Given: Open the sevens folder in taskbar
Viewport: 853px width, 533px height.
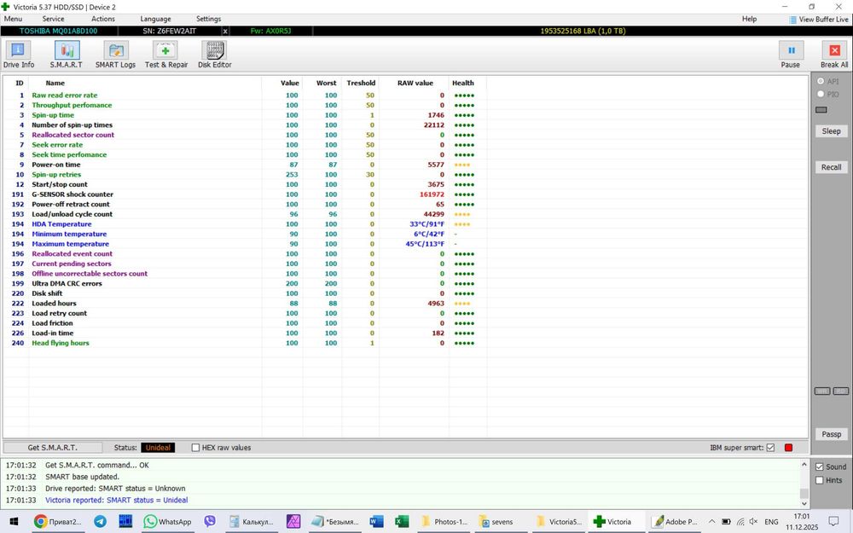Looking at the screenshot, I should coord(496,522).
